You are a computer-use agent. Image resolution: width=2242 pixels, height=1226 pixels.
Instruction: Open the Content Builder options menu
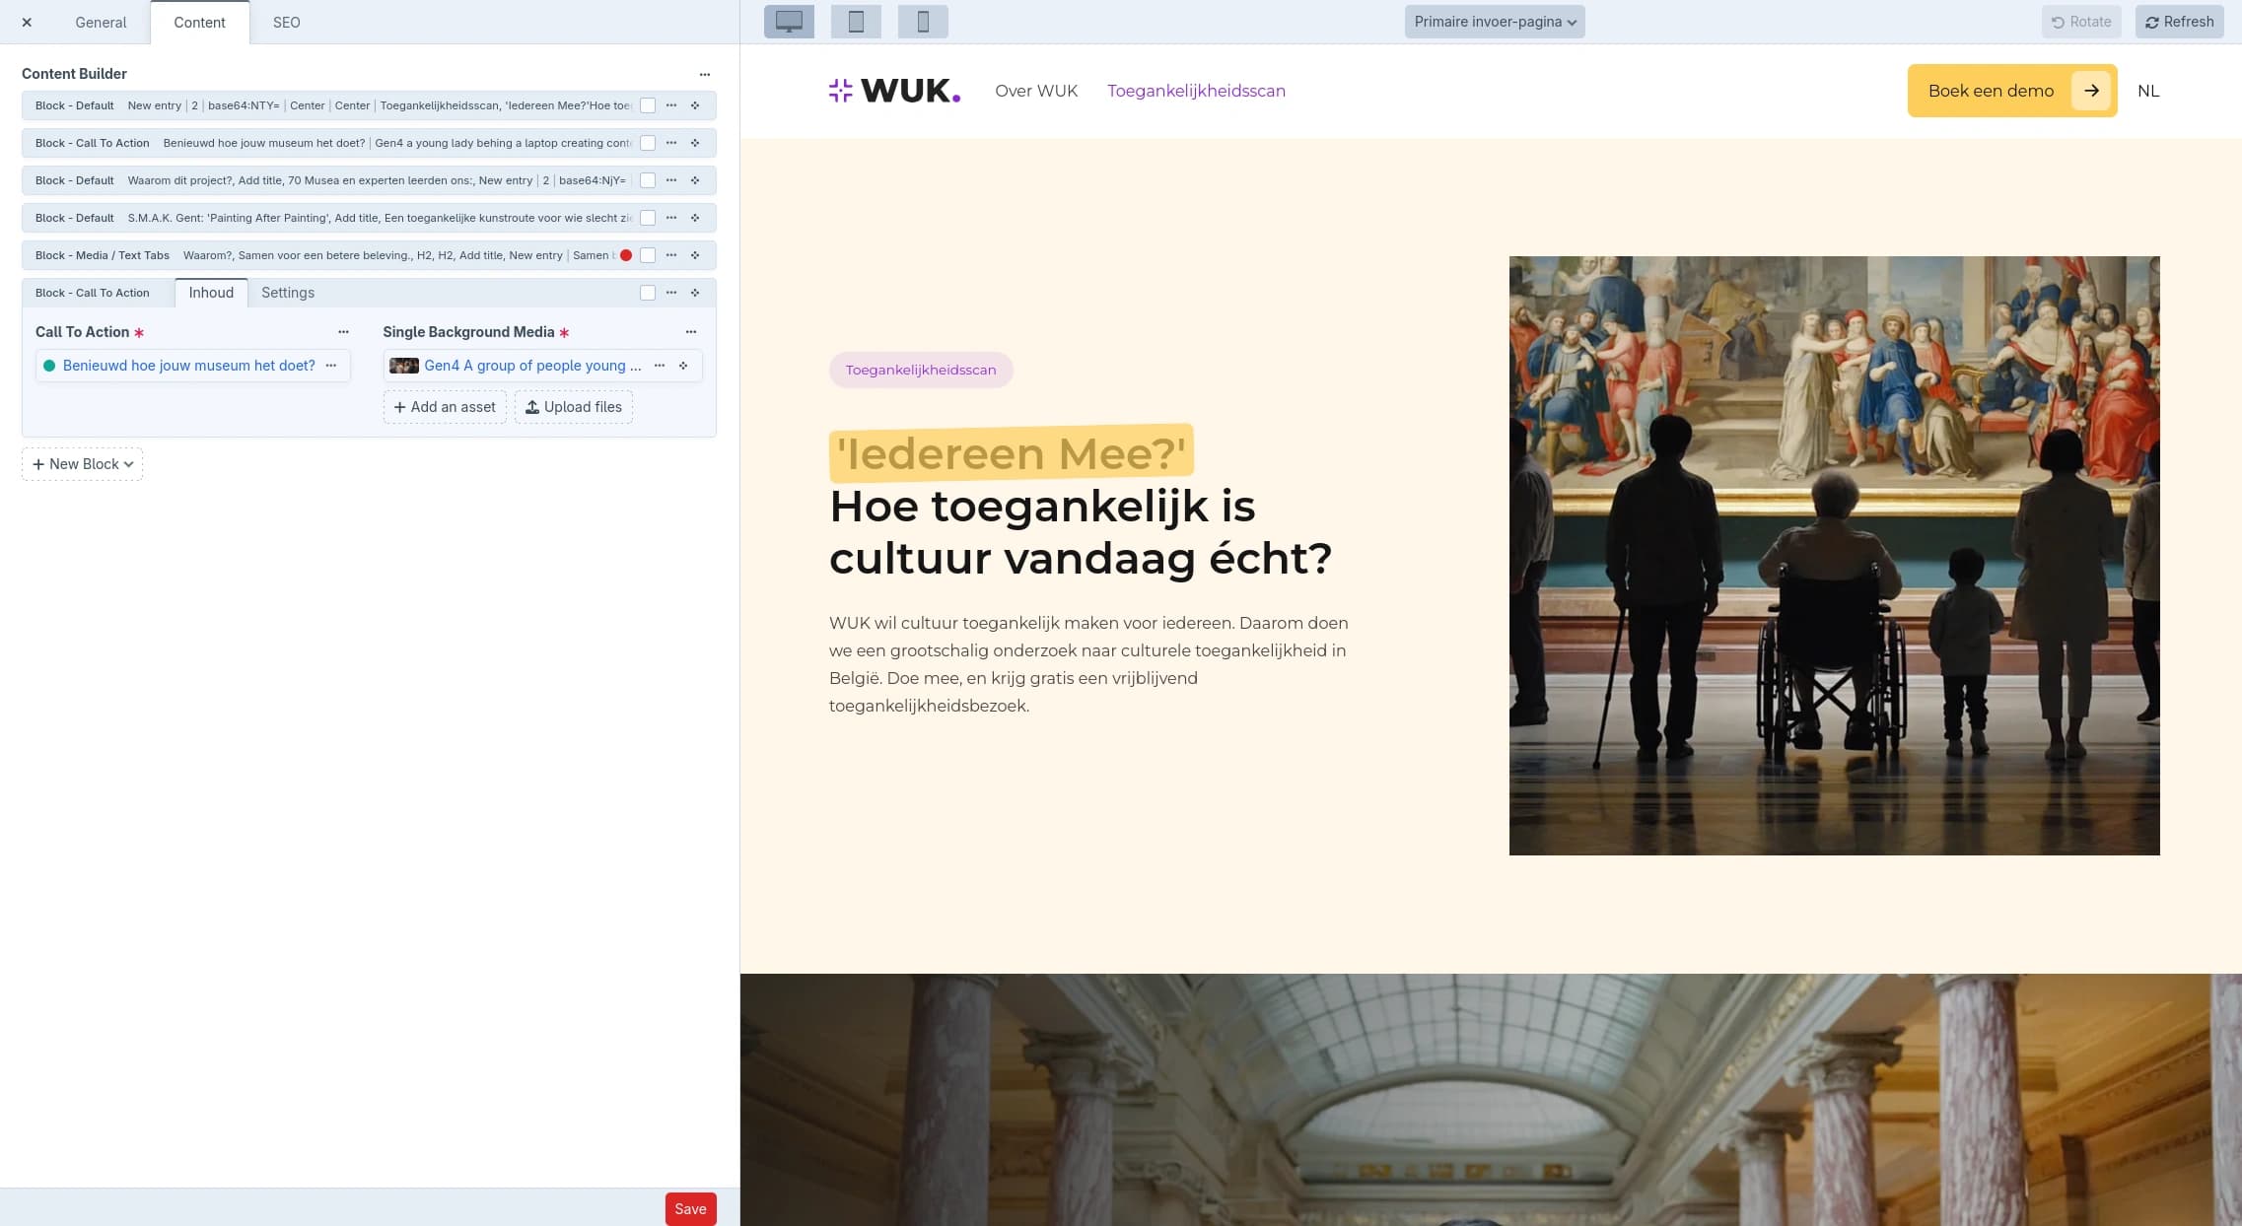[x=704, y=74]
